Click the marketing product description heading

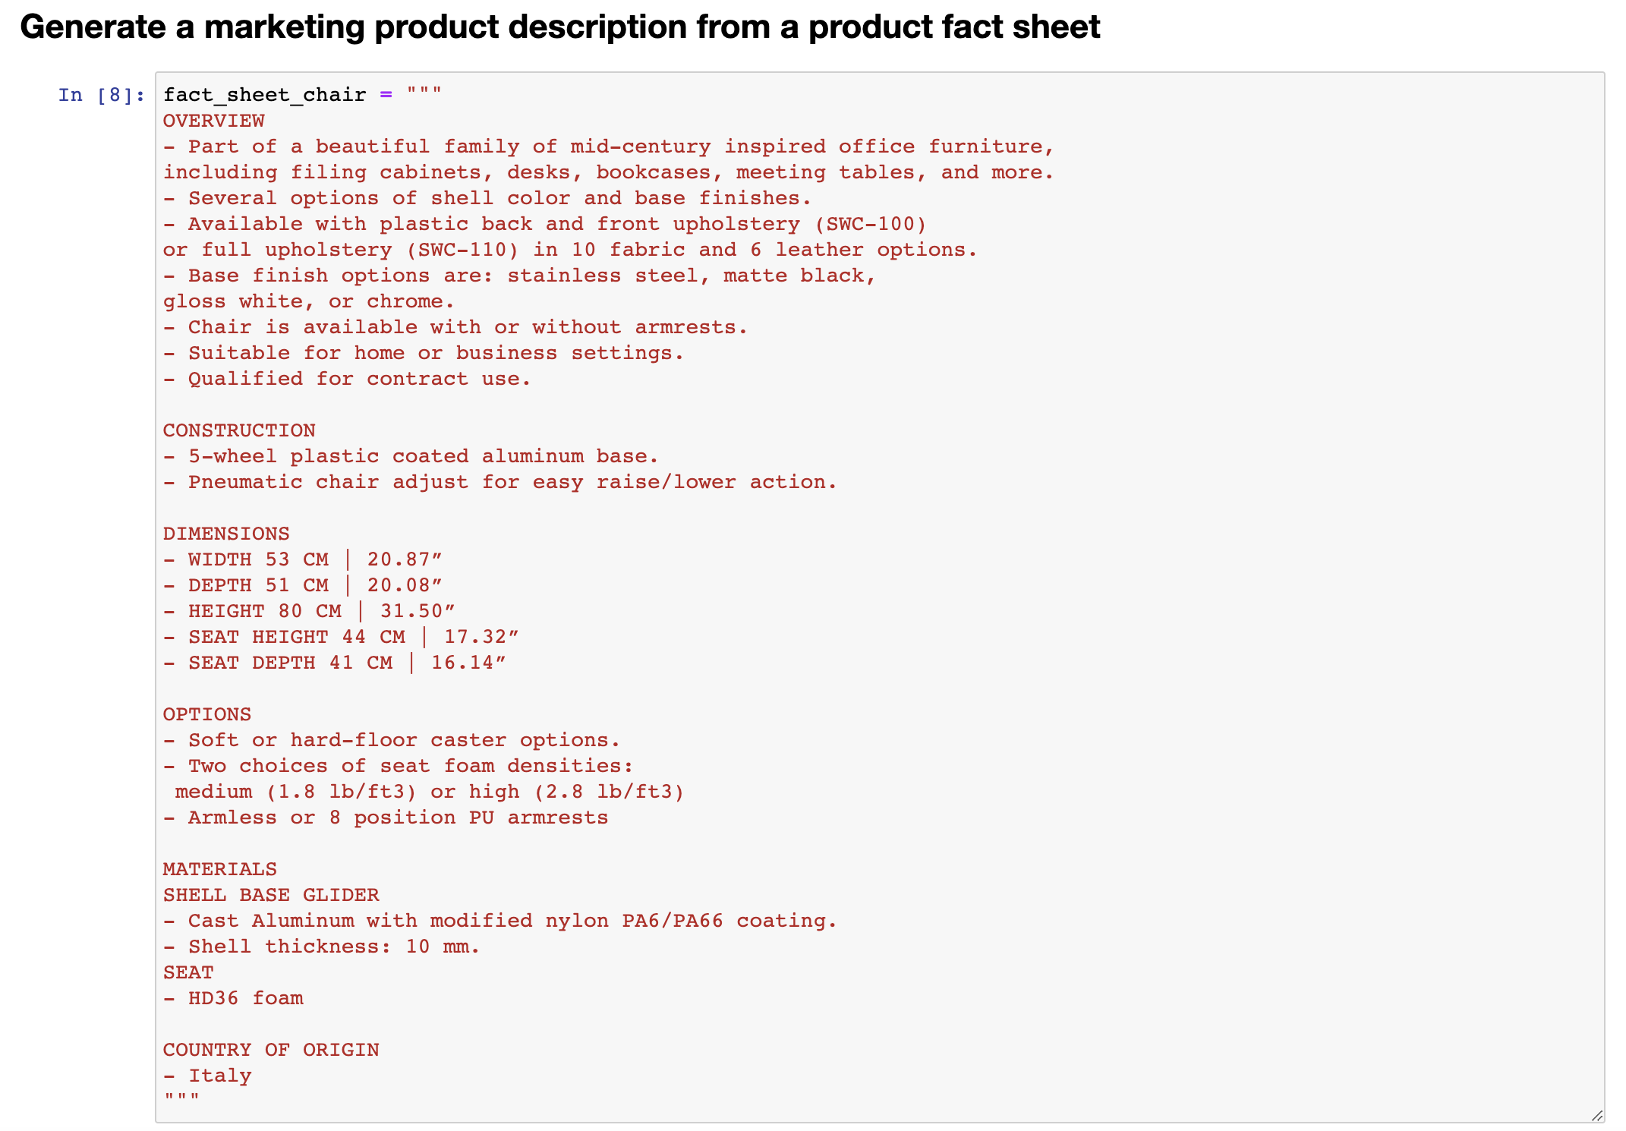[559, 27]
